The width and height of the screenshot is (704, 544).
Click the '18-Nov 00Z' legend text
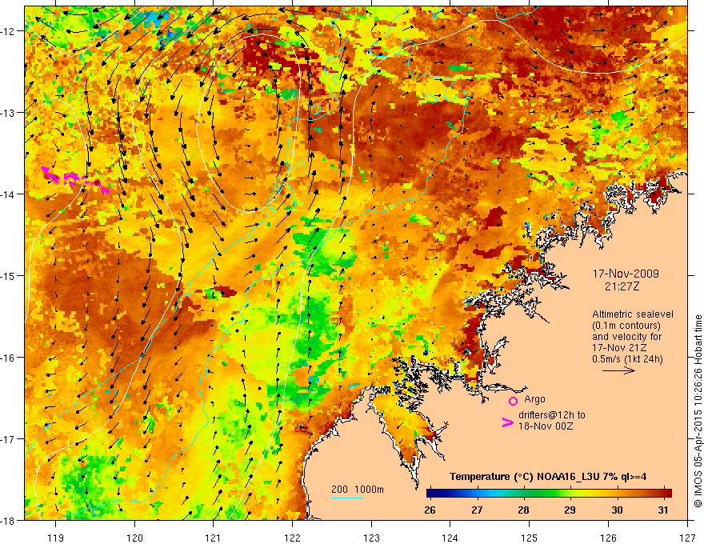[546, 426]
